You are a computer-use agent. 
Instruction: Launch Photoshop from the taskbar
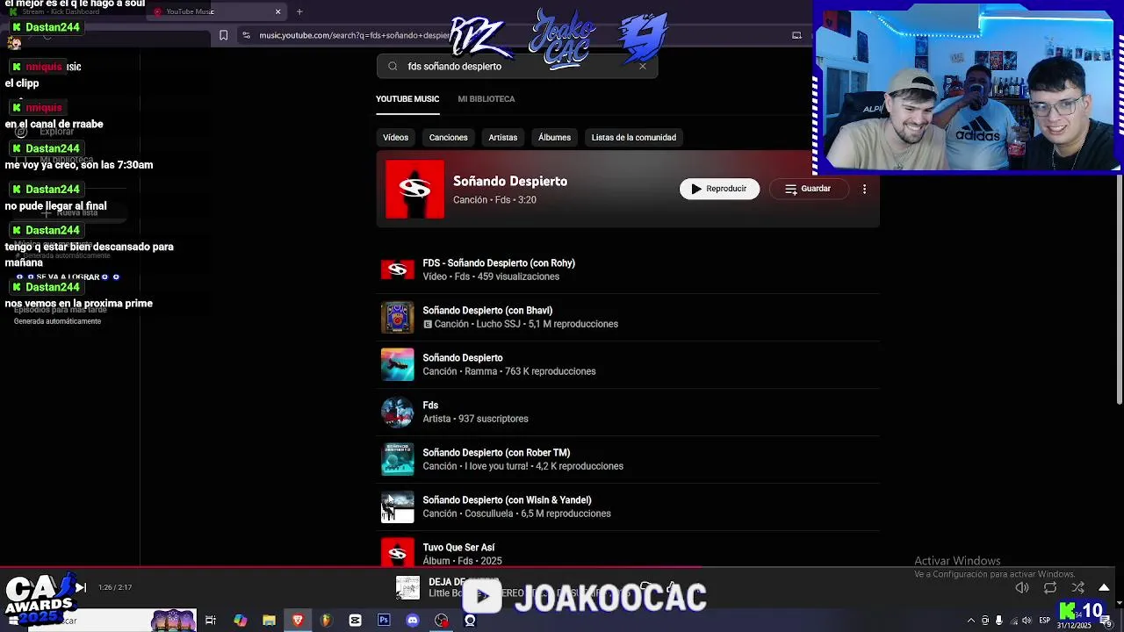[x=384, y=621]
